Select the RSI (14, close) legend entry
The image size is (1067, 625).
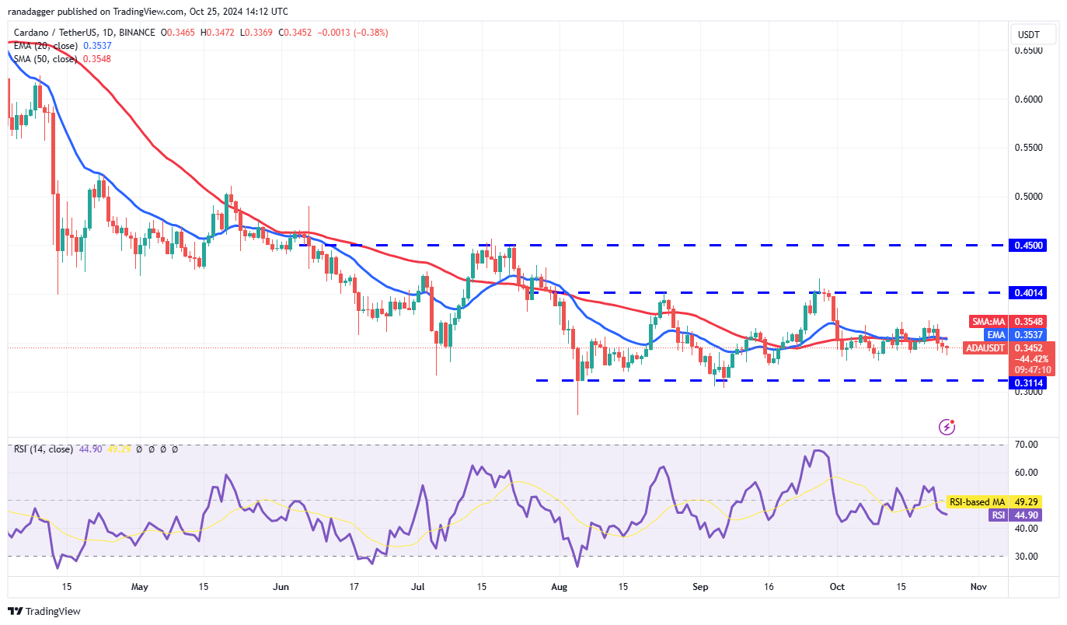click(44, 449)
